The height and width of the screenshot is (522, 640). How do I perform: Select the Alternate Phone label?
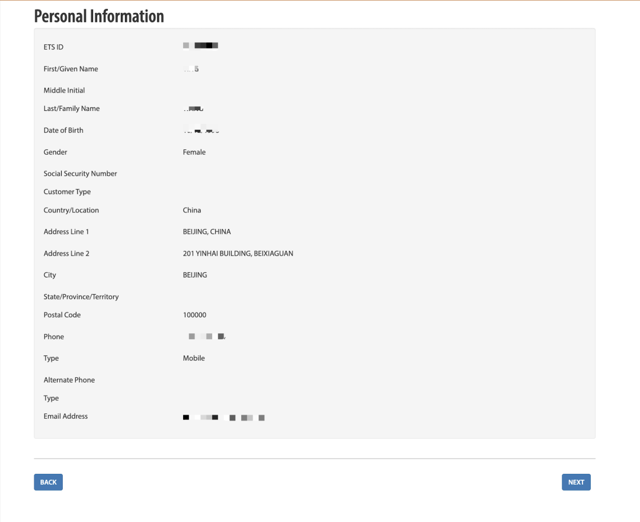coord(69,380)
